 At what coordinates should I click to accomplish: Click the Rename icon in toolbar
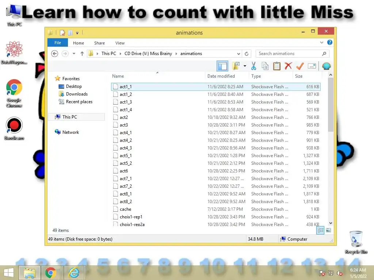click(312, 66)
